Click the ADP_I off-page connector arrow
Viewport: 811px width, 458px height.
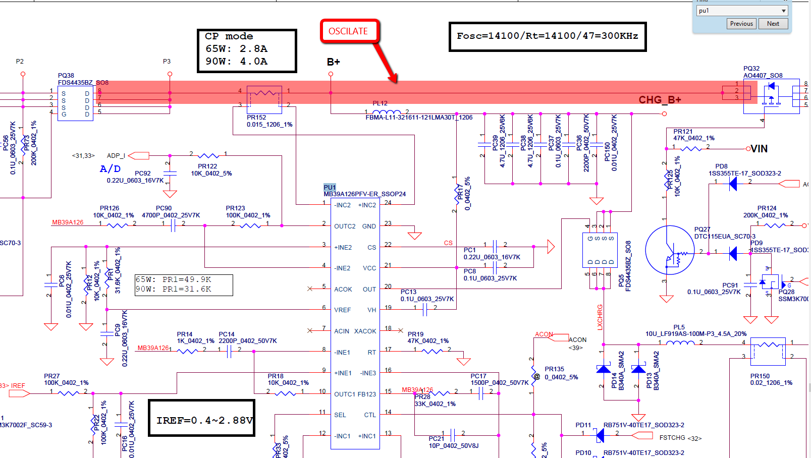pyautogui.click(x=138, y=155)
